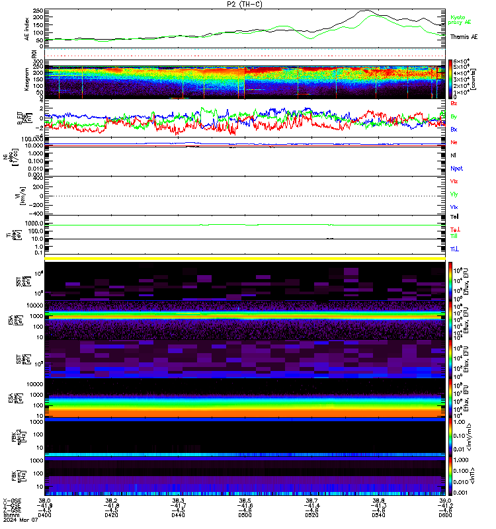Click the ESA electrons Eflux color bar
Viewport: 496px width, 529px height.
coord(450,398)
